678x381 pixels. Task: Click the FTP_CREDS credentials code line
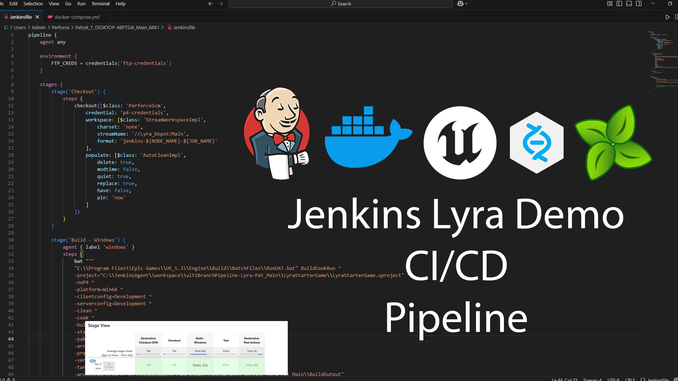tap(111, 63)
